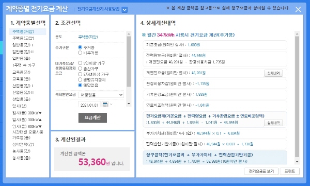Click scroll-down arrow in 상세계산내역 panel
The image size is (310, 186).
[x=297, y=162]
